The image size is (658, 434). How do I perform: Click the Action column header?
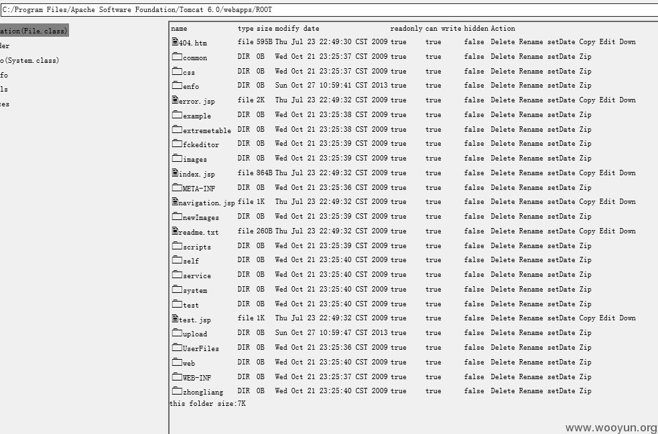503,29
